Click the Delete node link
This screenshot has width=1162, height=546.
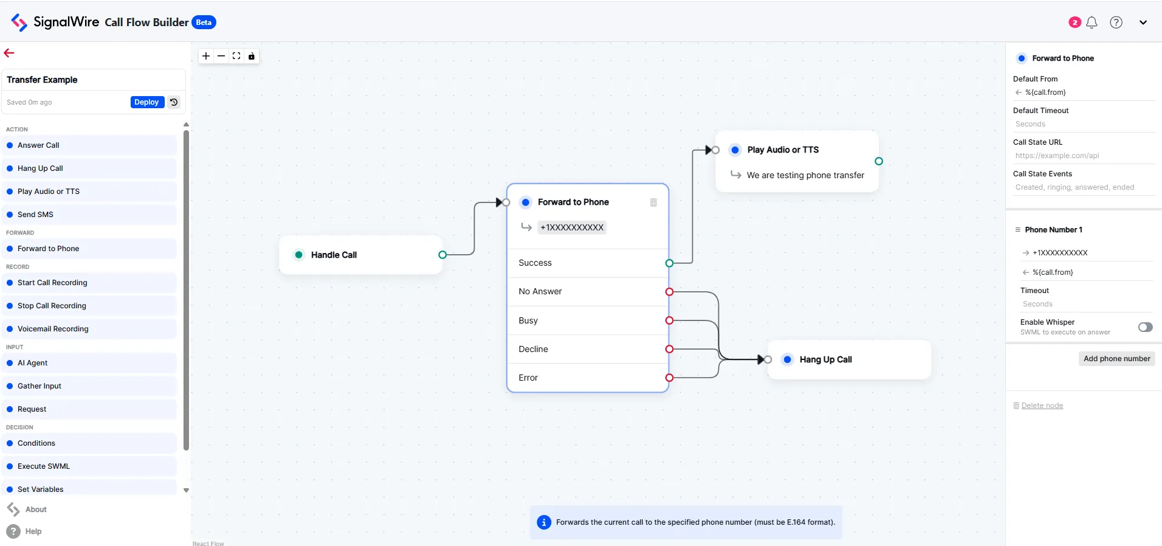1042,406
